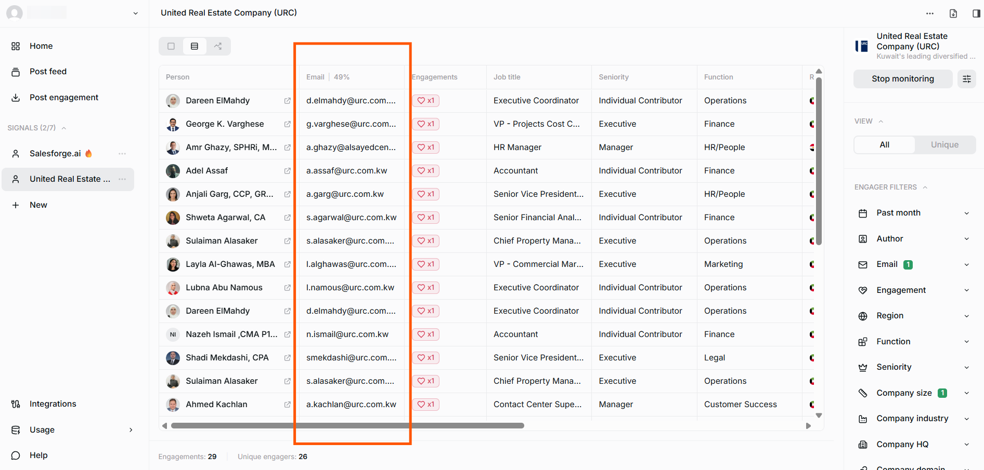Viewport: 984px width, 470px height.
Task: Open the Home page
Action: click(41, 46)
